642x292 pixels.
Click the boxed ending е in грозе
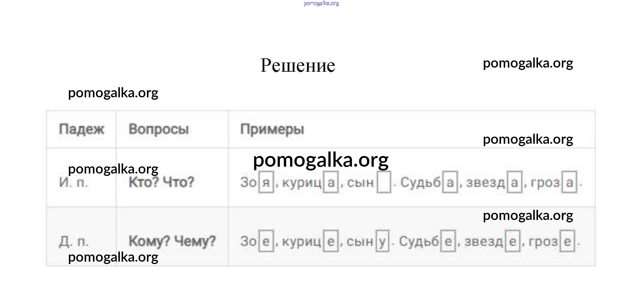(x=567, y=241)
